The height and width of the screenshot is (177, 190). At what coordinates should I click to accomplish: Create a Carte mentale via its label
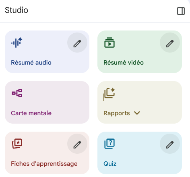31,113
